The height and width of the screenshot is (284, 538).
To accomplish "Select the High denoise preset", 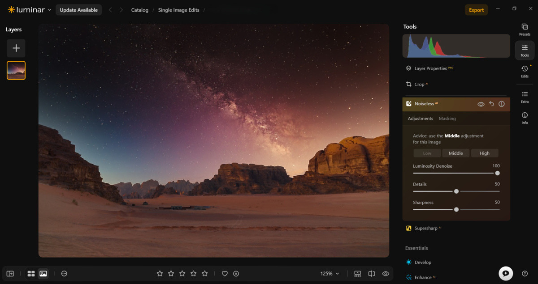I will (x=485, y=153).
